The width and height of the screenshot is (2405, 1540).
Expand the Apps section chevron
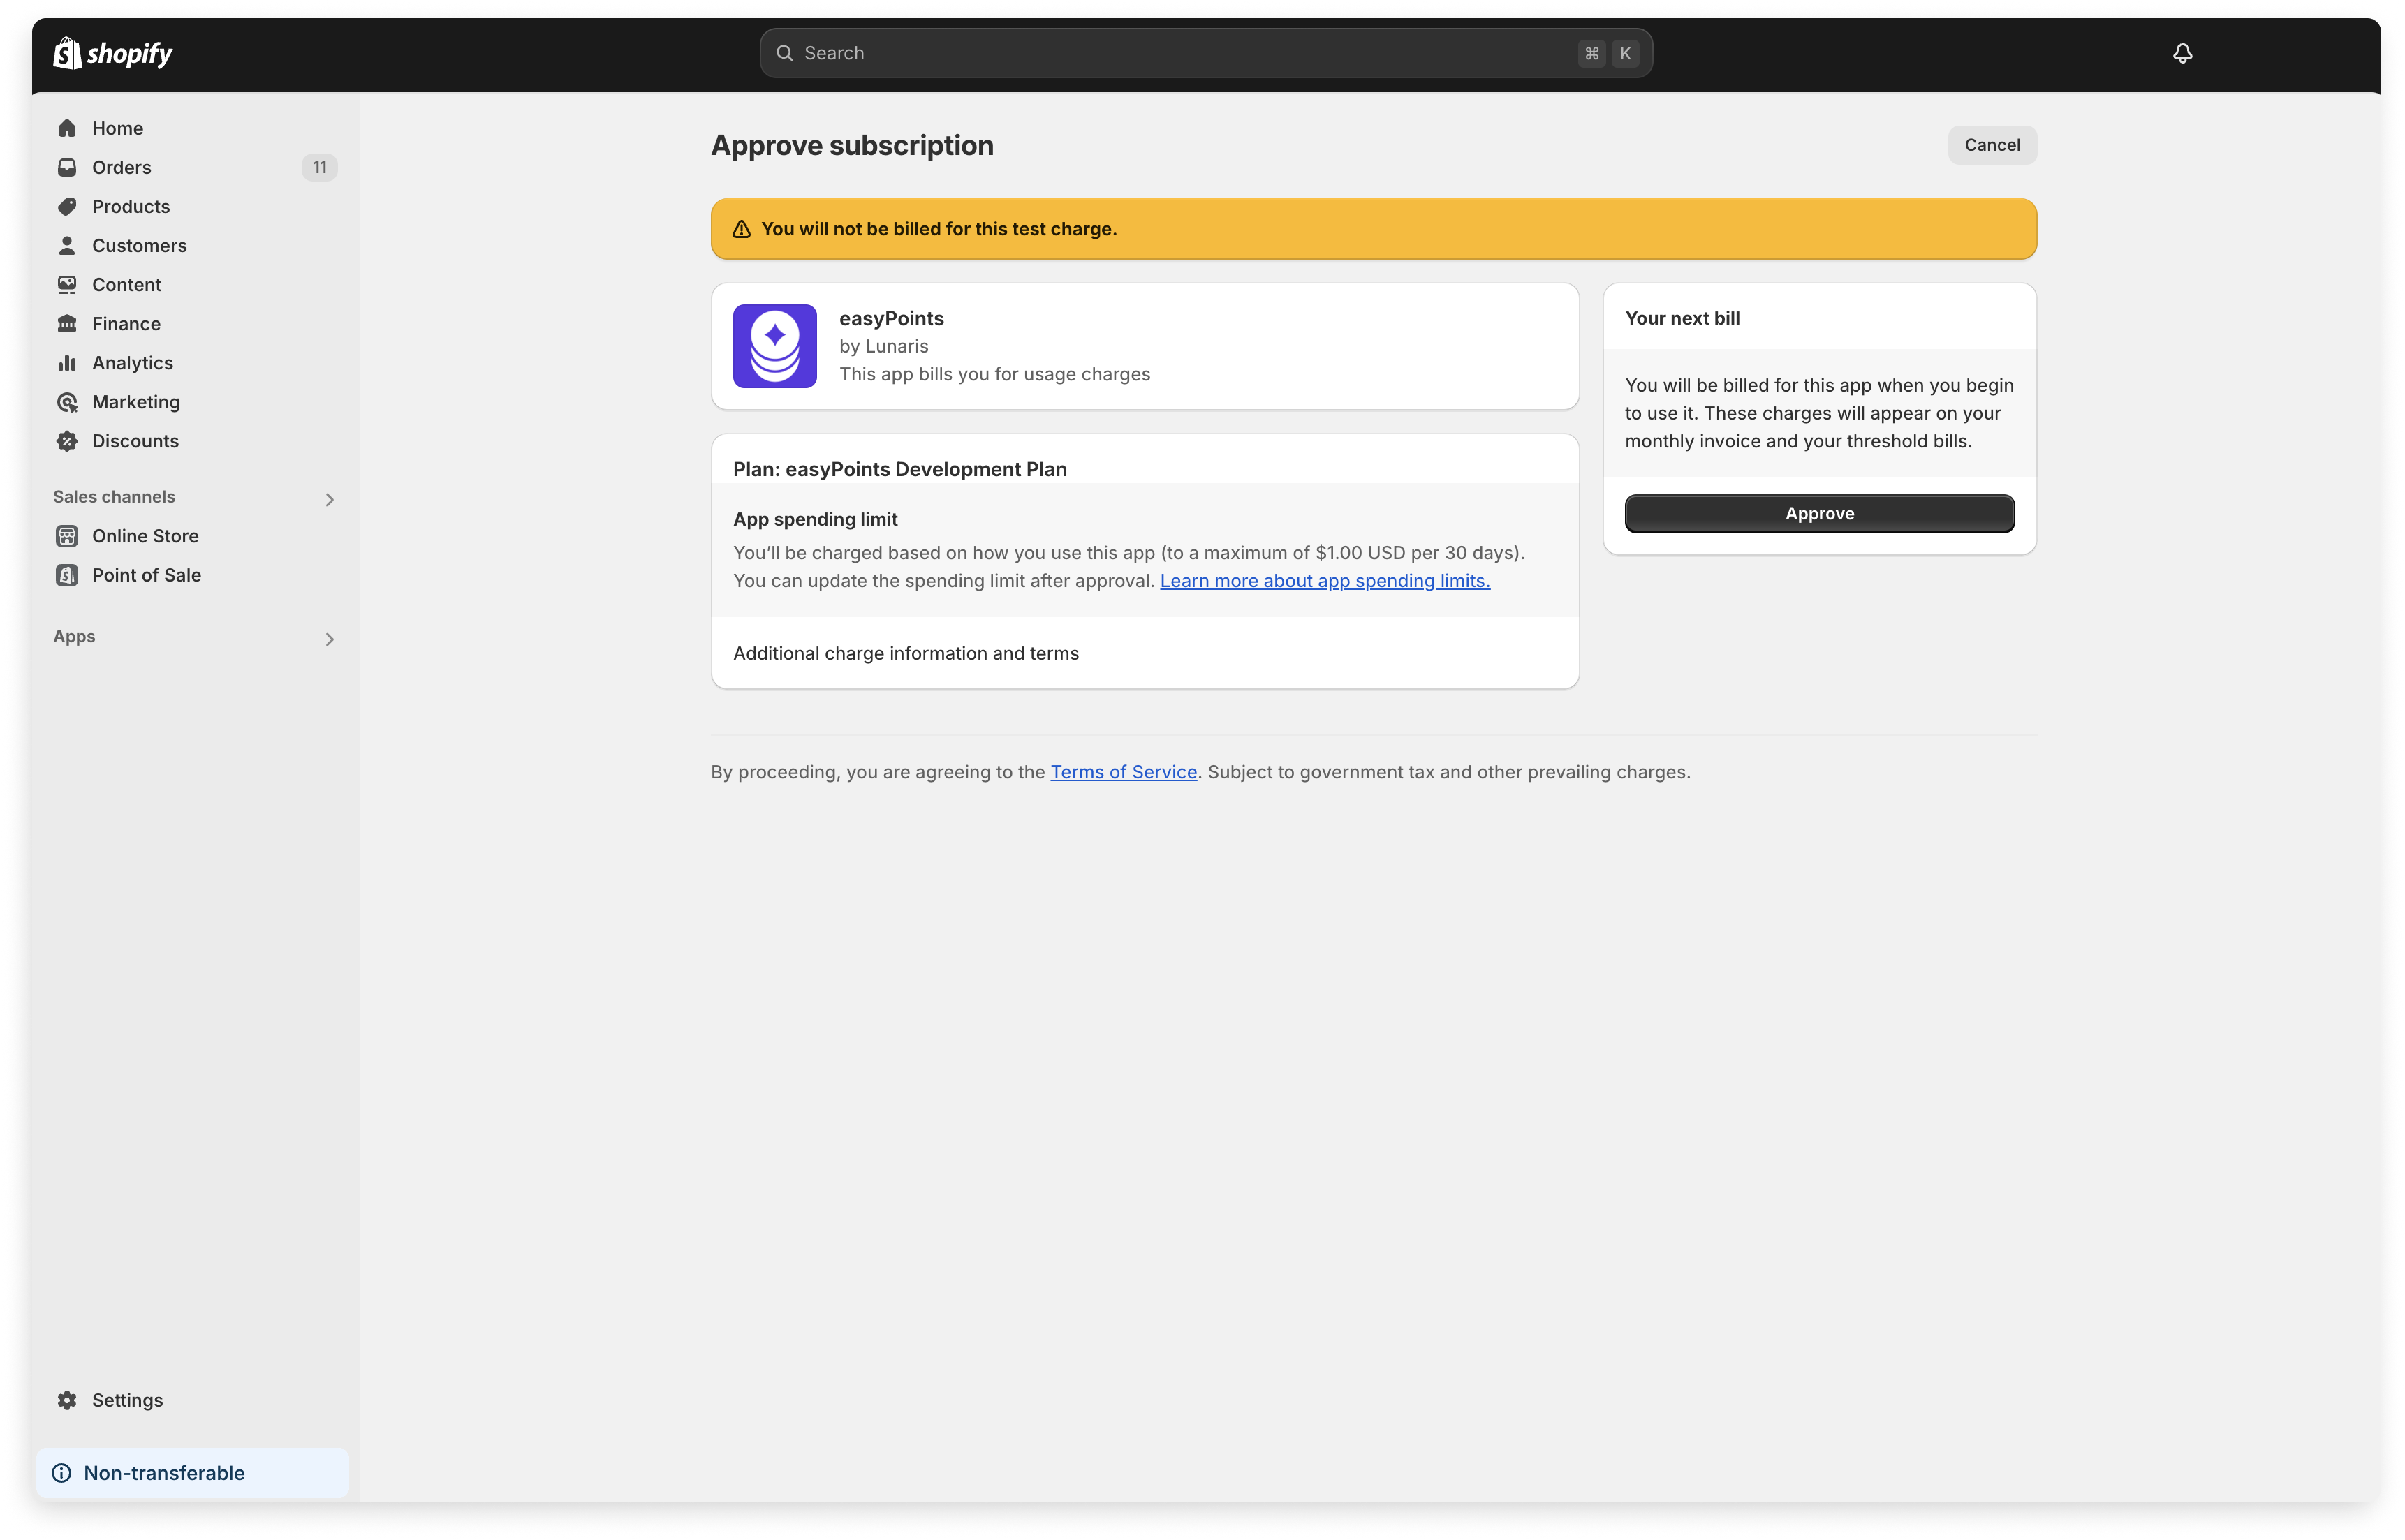329,639
